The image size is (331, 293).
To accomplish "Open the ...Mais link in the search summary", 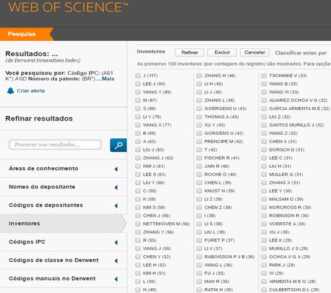I will pos(105,79).
